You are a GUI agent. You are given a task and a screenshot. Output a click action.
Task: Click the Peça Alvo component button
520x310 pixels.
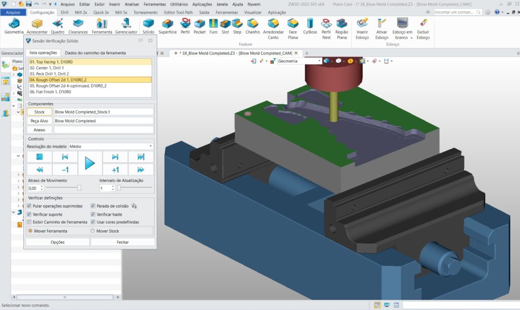click(x=40, y=121)
